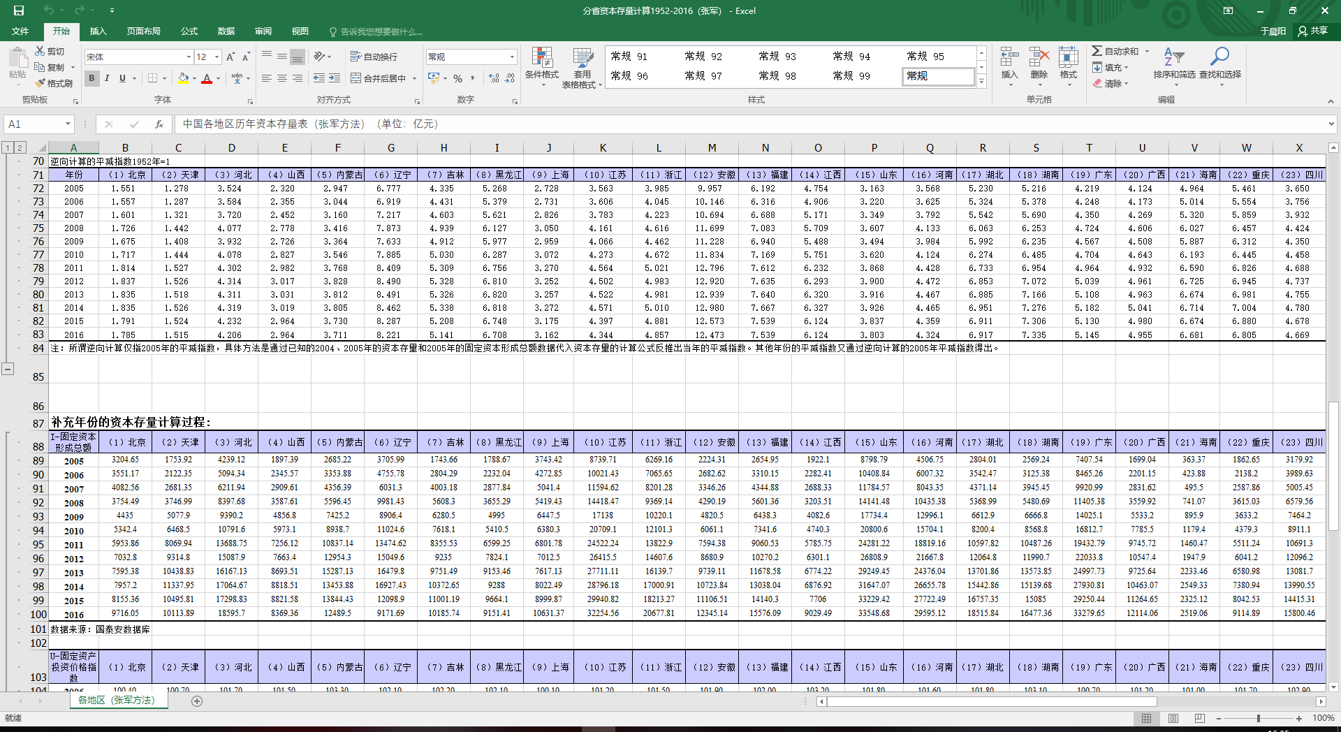This screenshot has width=1341, height=732.
Task: Click the Merge and Center (合并后居中) icon
Action: 356,78
